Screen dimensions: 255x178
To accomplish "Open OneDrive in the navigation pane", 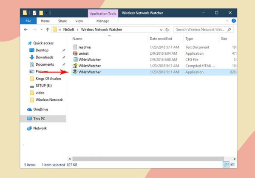I will coord(40,109).
